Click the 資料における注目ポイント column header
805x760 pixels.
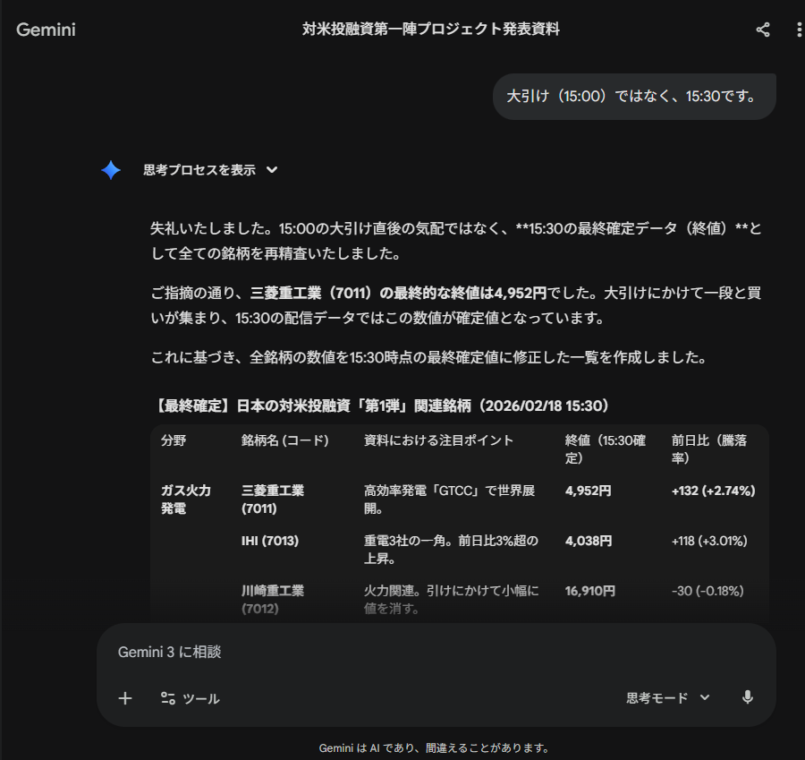click(x=438, y=440)
